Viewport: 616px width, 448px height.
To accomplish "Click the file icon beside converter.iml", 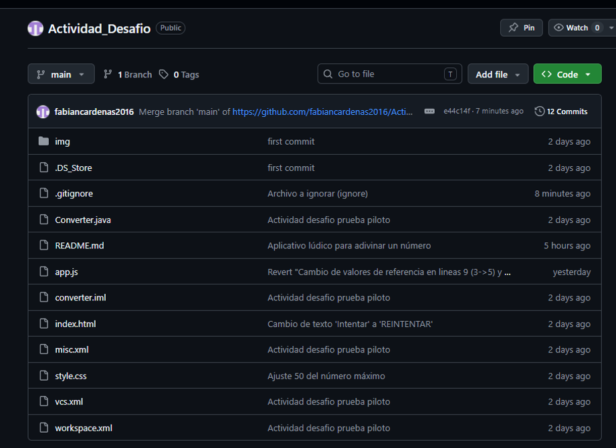I will (x=44, y=297).
